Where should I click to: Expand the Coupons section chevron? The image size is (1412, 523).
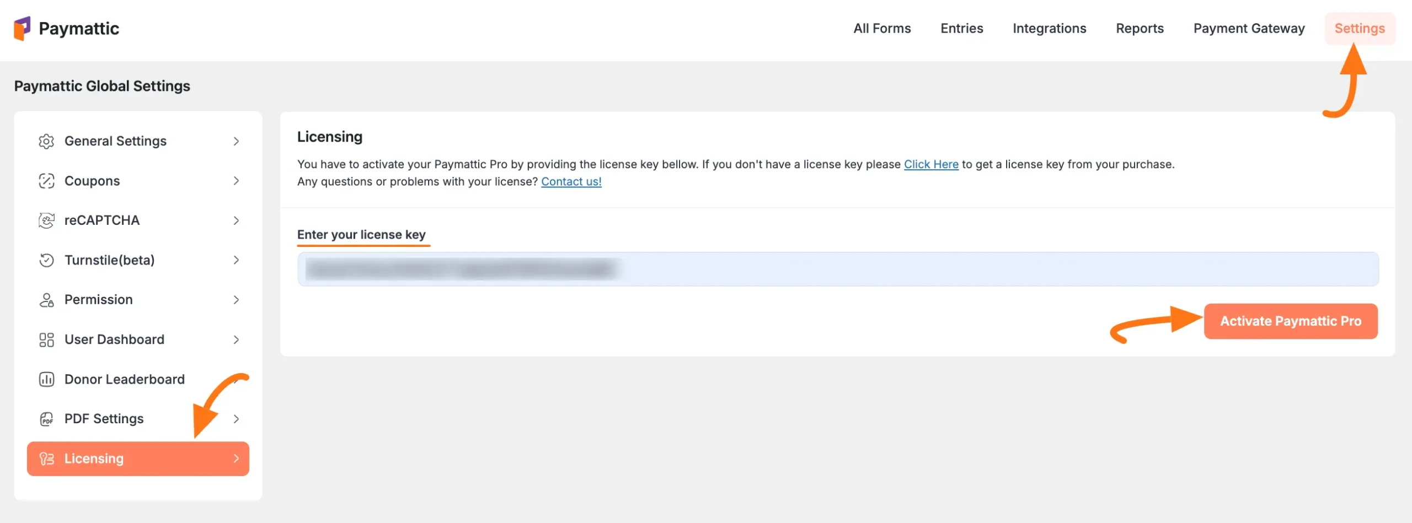point(236,181)
